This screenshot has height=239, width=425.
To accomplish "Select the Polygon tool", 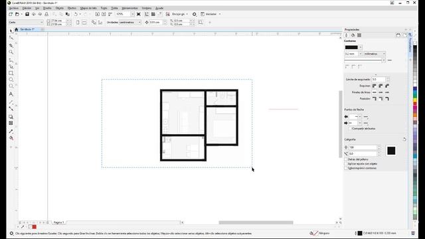I will [x=11, y=86].
